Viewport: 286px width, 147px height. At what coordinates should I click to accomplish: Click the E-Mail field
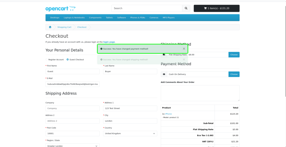click(x=72, y=84)
